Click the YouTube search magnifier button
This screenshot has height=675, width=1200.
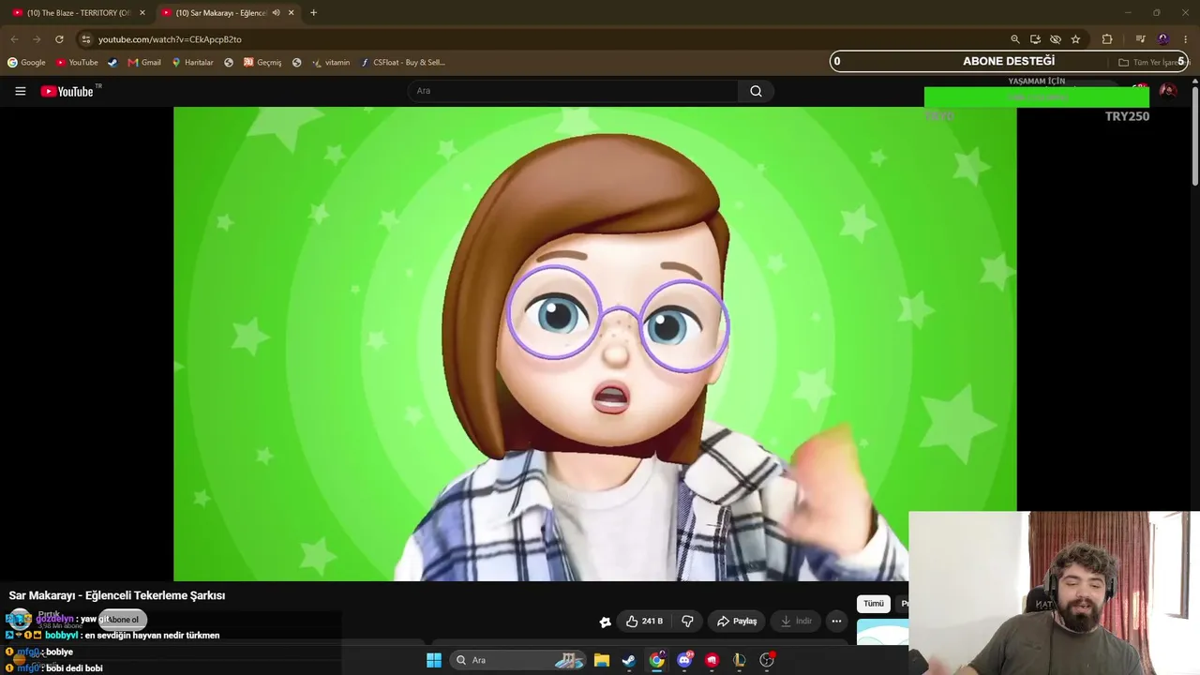(x=756, y=91)
